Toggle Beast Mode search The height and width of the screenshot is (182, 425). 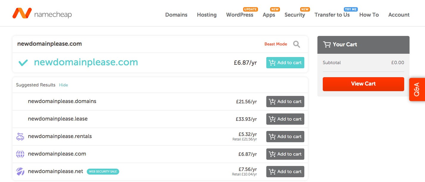click(276, 44)
